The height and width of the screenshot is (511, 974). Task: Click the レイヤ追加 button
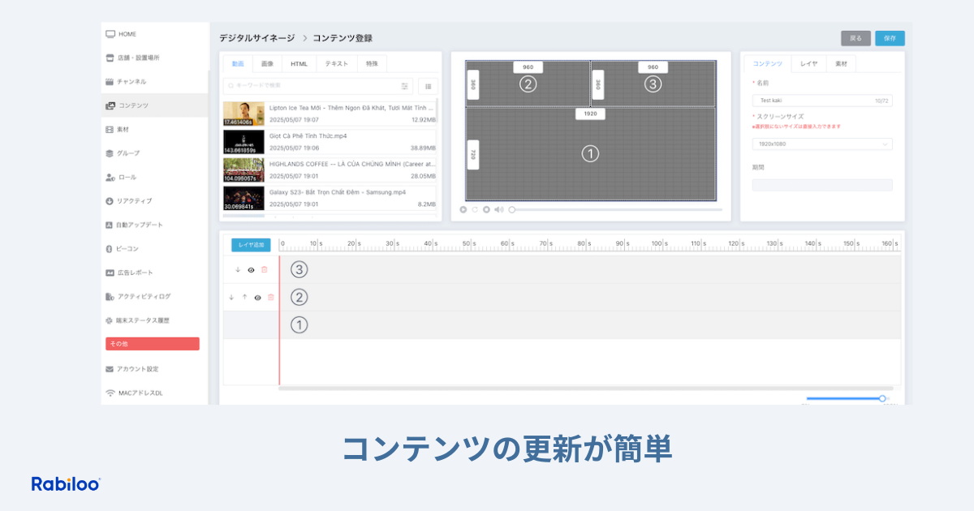pos(251,244)
